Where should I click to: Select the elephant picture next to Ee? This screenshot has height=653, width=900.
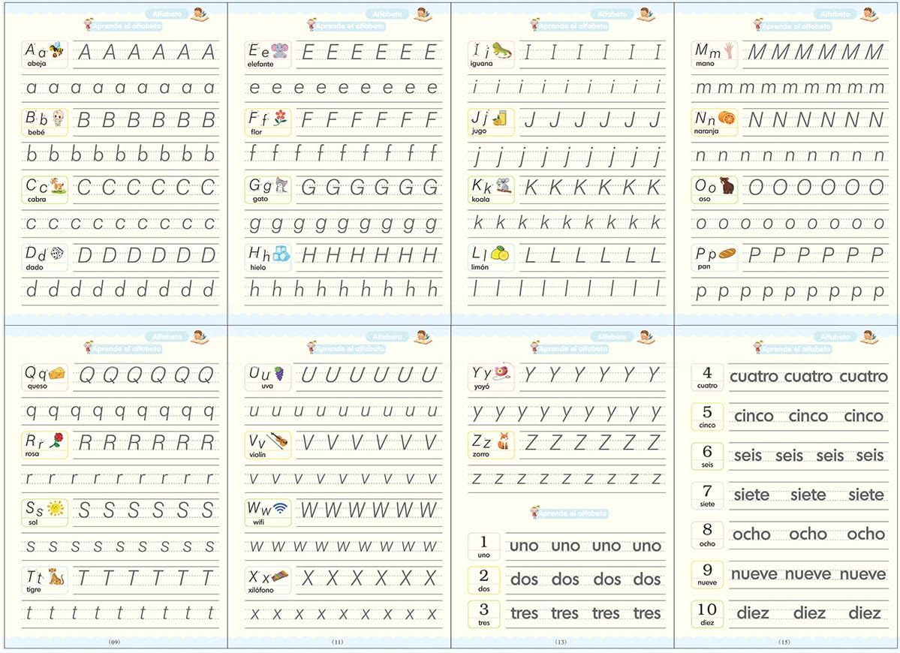tap(280, 51)
